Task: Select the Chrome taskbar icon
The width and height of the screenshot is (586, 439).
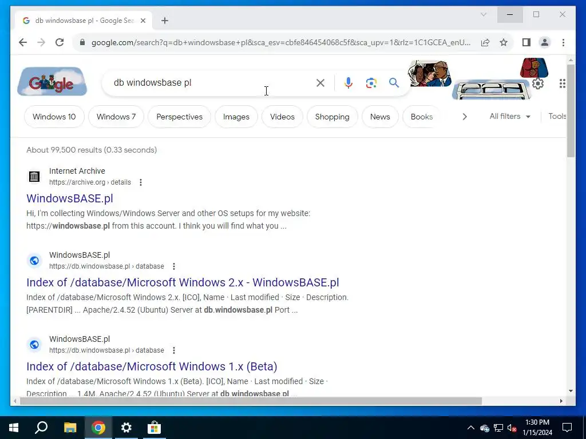Action: click(x=98, y=428)
